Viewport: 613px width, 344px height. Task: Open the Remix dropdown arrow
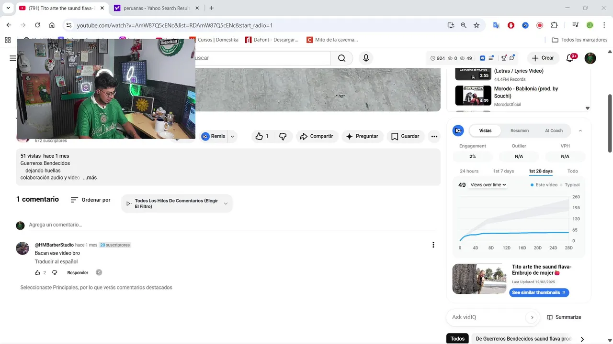[232, 137]
